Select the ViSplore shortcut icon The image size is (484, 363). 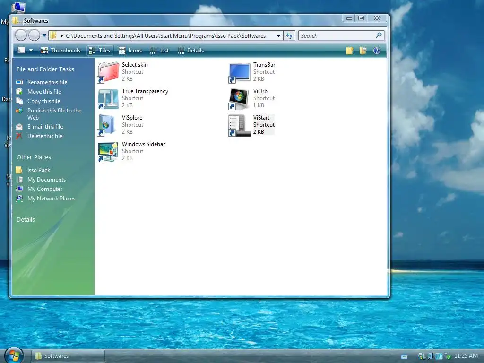coord(107,125)
